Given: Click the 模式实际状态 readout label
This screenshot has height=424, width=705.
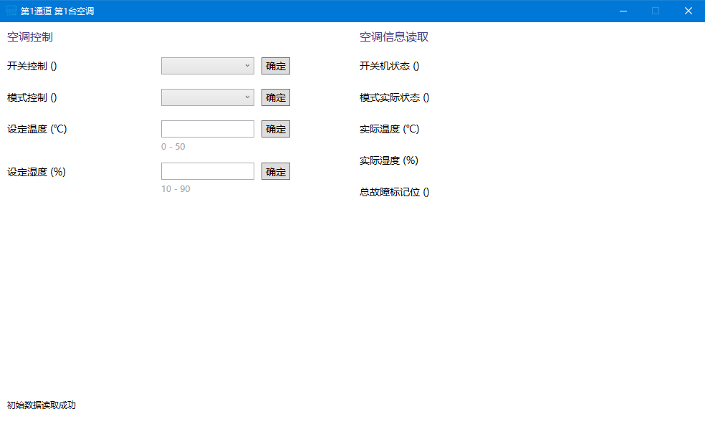Looking at the screenshot, I should click(394, 97).
